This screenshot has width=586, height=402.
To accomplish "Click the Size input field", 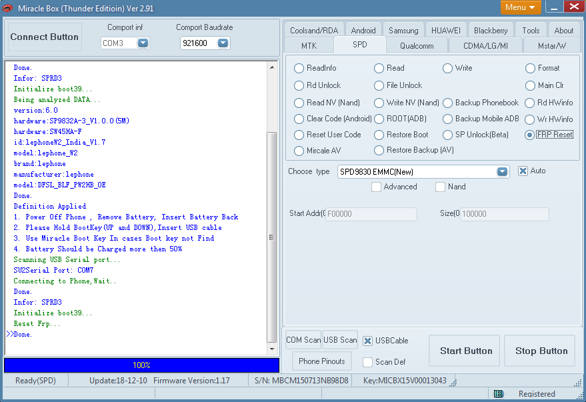I will pos(504,214).
